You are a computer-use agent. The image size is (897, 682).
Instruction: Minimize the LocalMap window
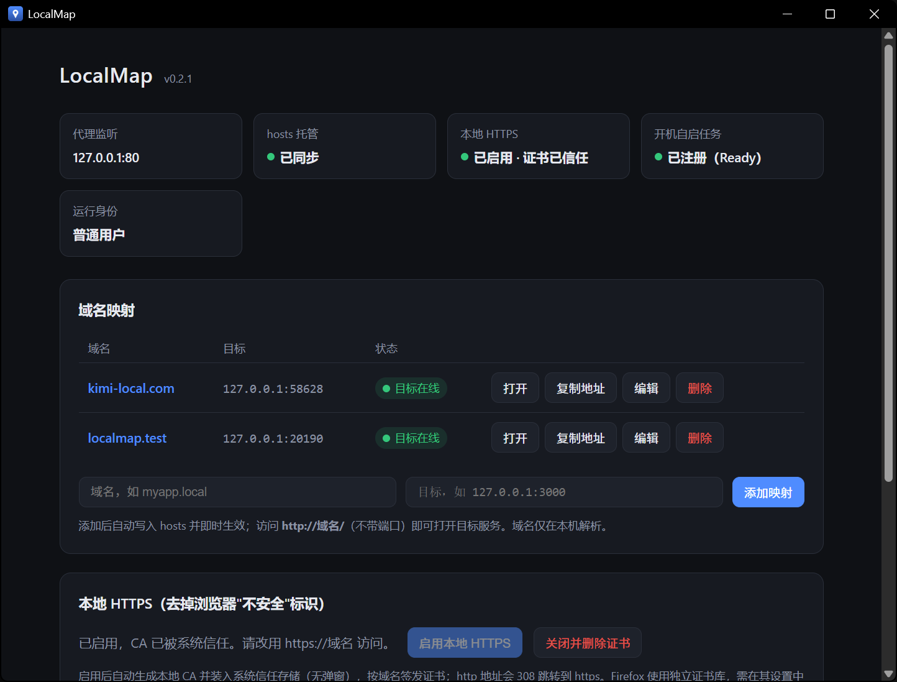point(787,14)
